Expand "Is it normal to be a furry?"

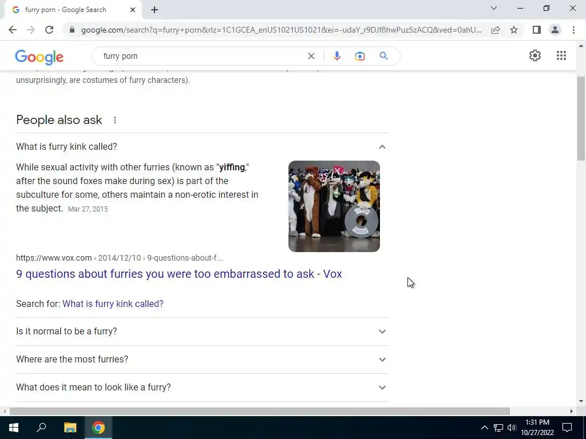coord(202,332)
